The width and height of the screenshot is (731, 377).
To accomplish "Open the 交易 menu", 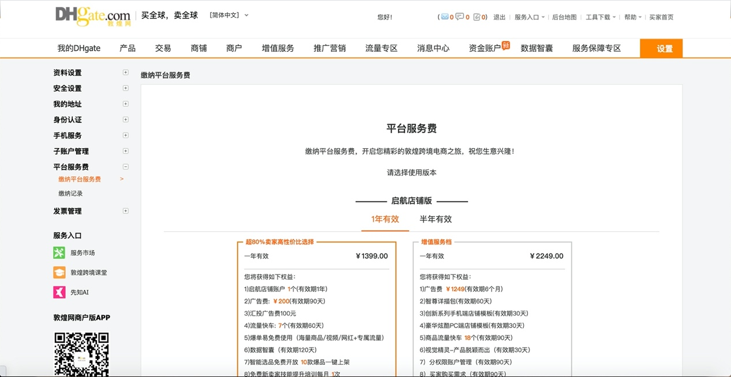I will pyautogui.click(x=163, y=48).
